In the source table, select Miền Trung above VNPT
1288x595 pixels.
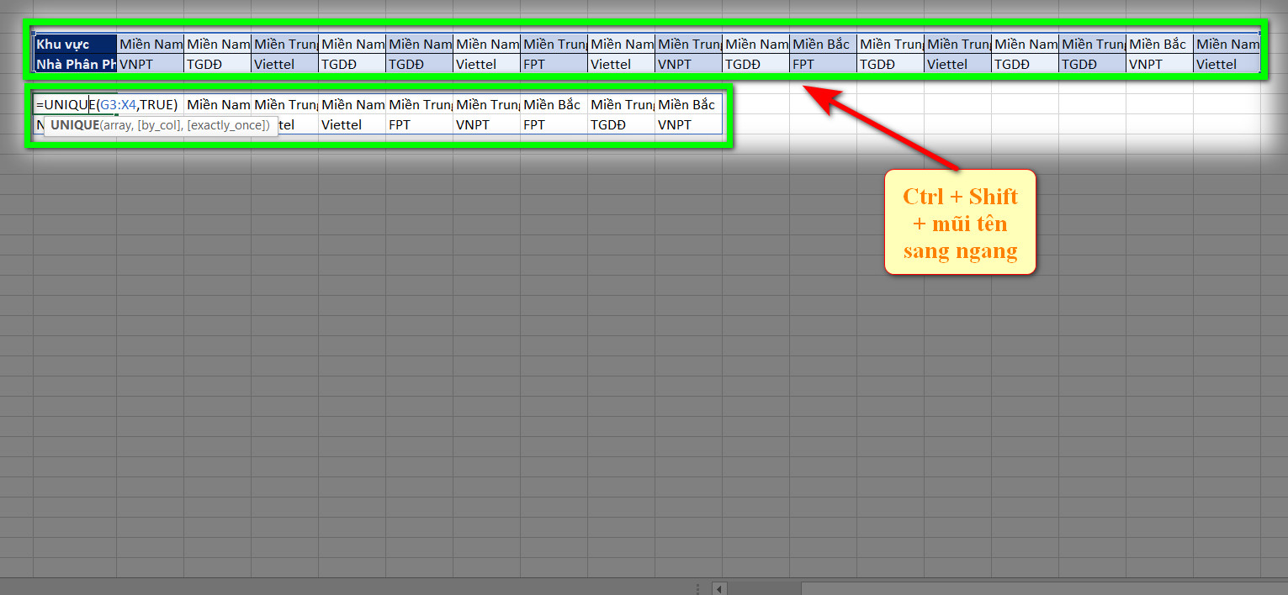tap(689, 44)
